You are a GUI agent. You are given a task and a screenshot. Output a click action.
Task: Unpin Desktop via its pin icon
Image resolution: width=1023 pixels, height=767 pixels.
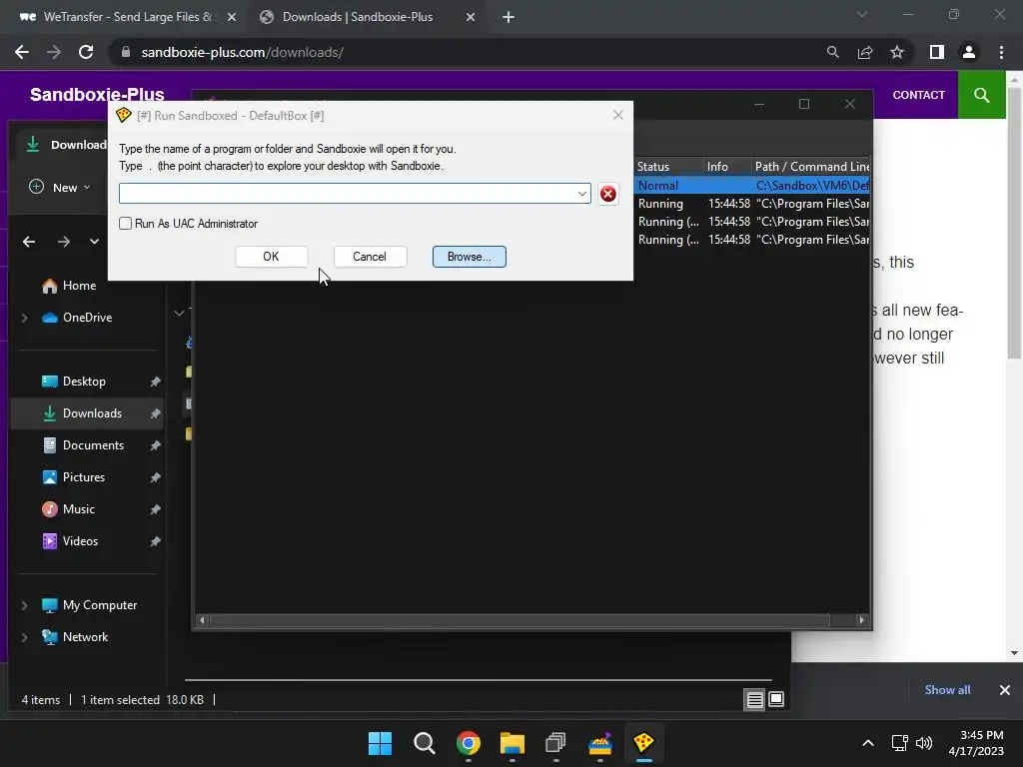click(155, 382)
